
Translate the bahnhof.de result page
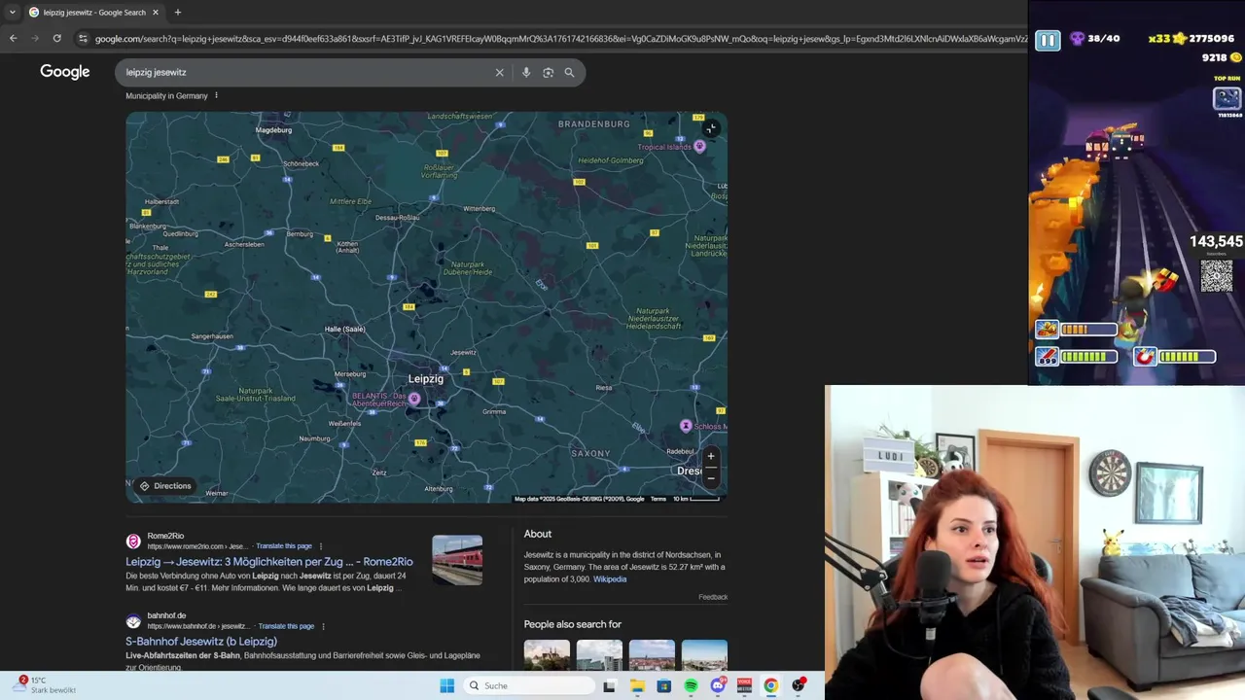click(286, 626)
